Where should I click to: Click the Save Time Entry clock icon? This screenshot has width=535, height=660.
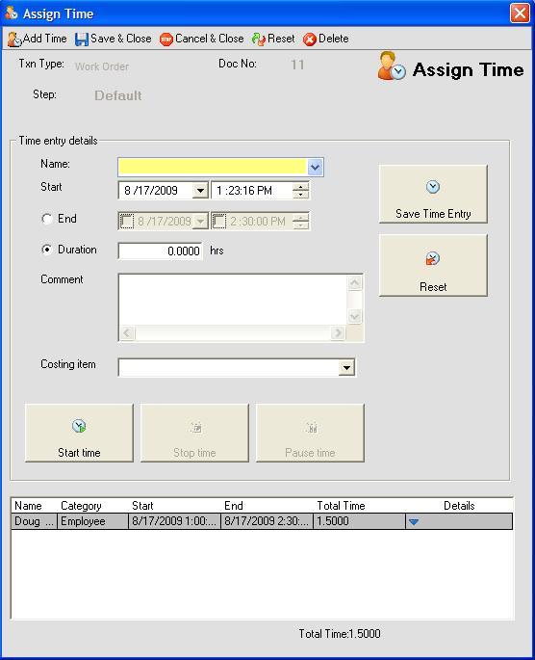pos(433,187)
